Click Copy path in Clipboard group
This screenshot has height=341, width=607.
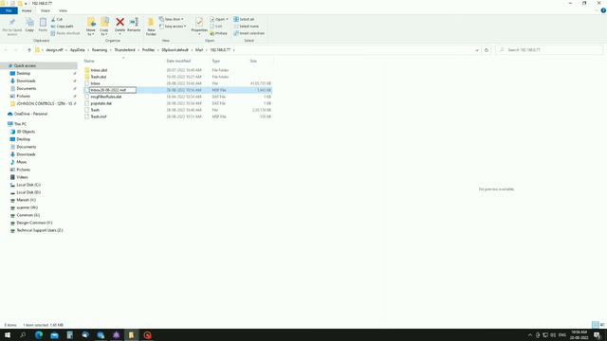[x=62, y=27]
